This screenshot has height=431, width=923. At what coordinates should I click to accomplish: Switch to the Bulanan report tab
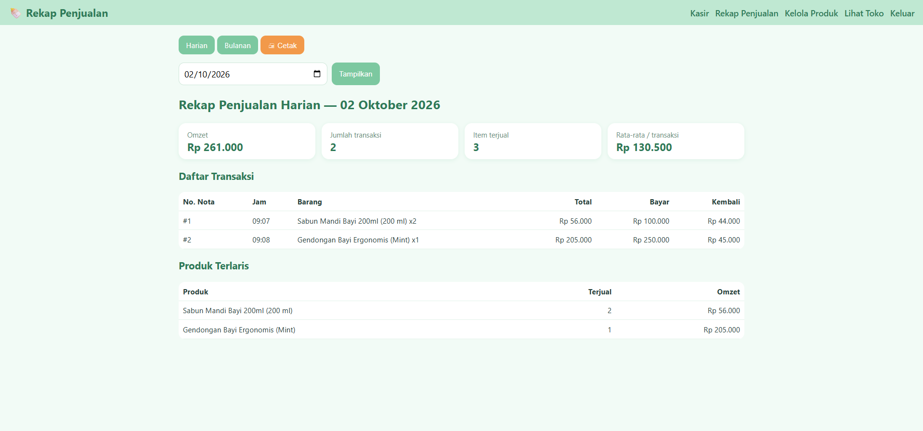point(237,45)
